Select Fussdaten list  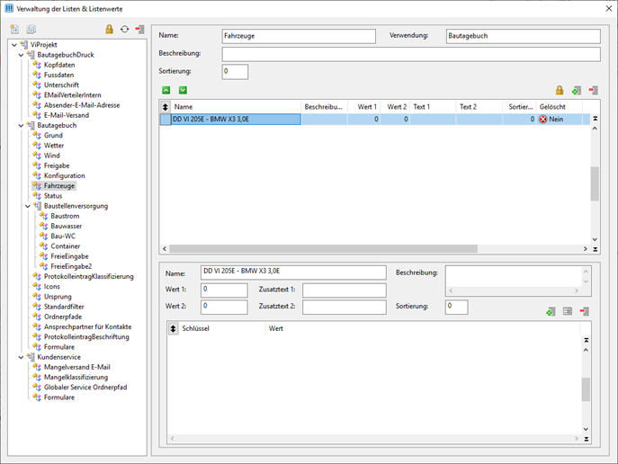(58, 75)
